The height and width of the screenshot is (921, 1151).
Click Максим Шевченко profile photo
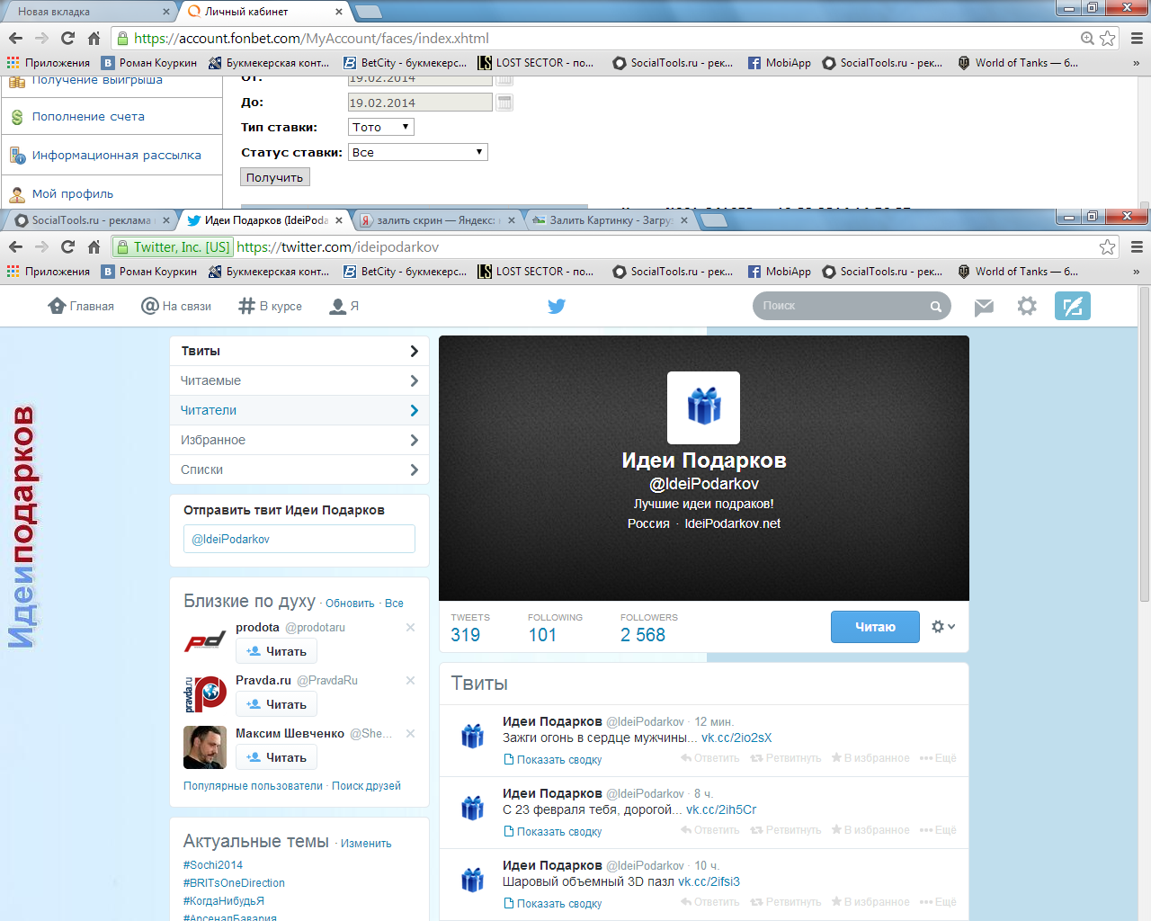click(205, 747)
